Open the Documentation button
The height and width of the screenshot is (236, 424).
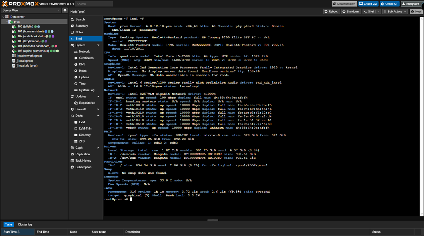click(x=344, y=4)
